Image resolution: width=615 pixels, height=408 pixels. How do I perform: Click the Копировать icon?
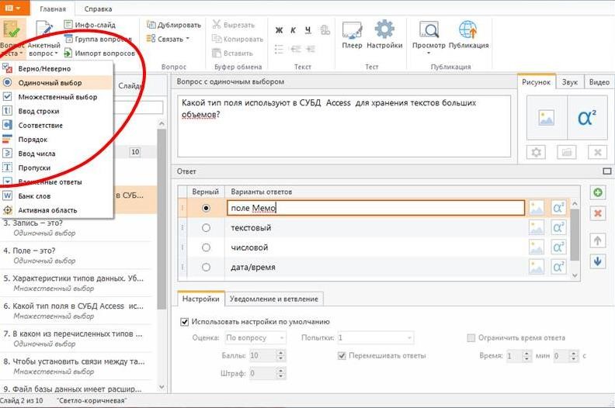coord(217,39)
